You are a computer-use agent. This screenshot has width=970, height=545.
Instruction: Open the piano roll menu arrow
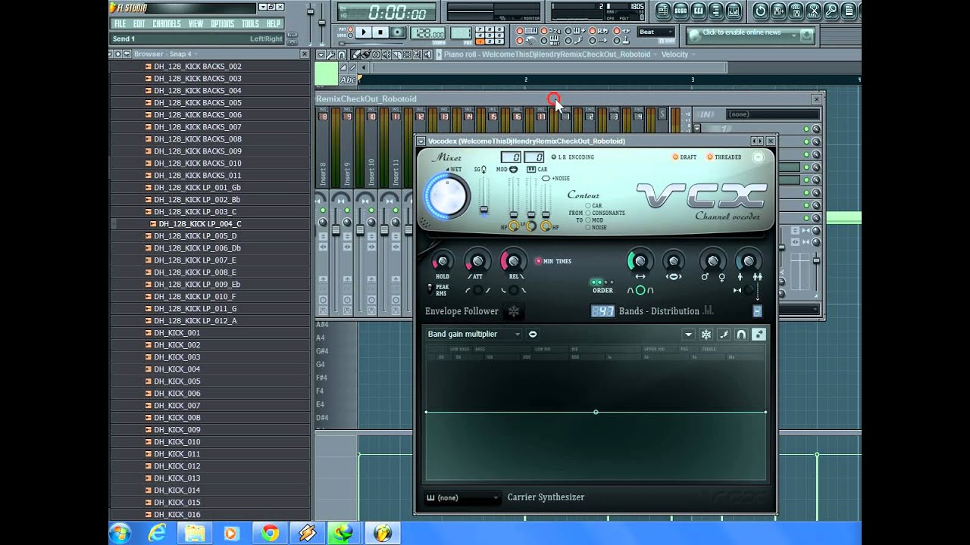(321, 54)
